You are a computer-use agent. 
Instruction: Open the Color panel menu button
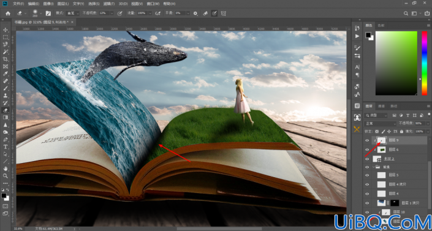(429, 26)
